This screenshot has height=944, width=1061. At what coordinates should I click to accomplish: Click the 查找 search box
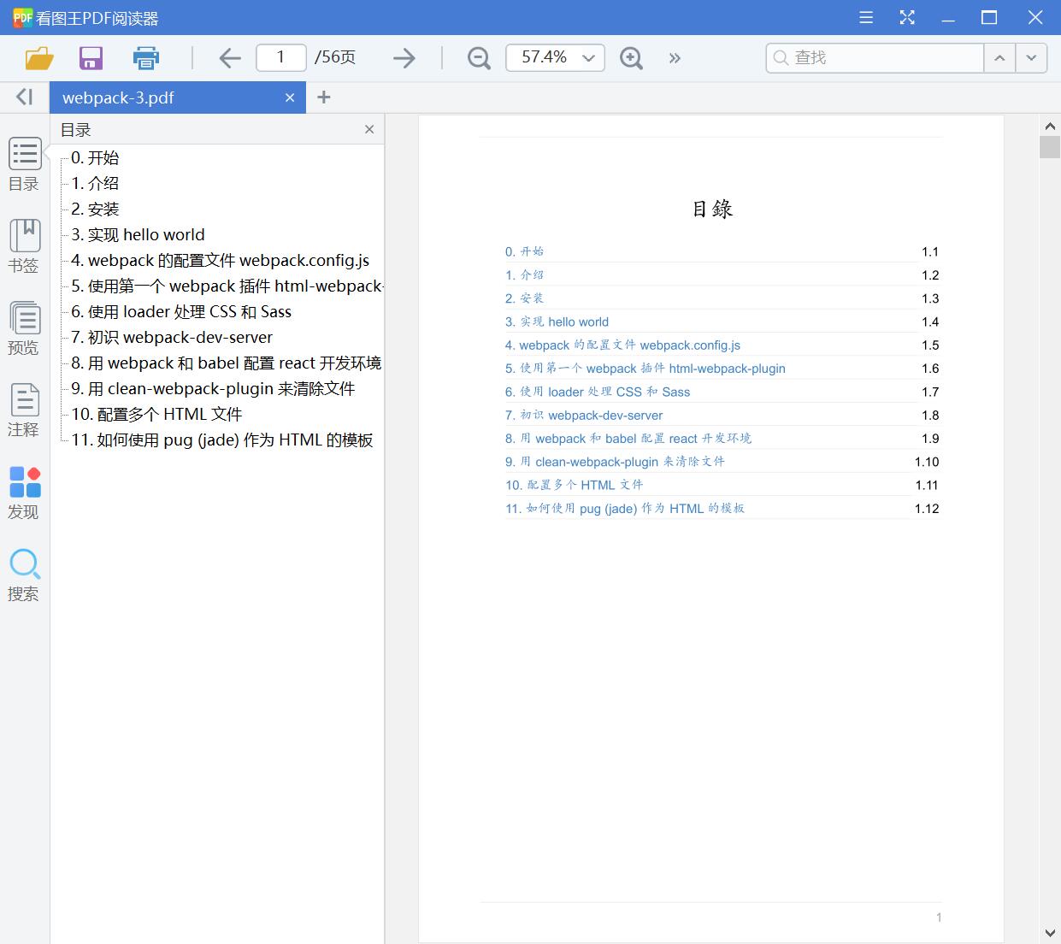[875, 57]
